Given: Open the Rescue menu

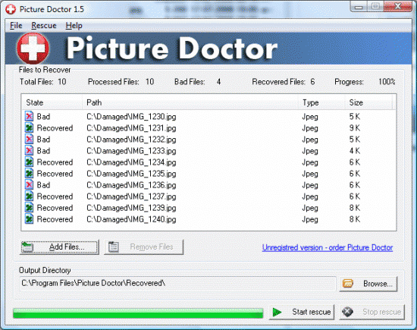Looking at the screenshot, I should point(44,26).
